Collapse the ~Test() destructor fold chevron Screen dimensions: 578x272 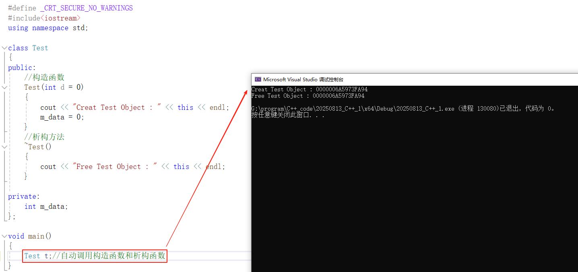(4, 147)
